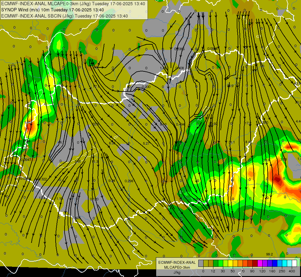Viewport: 301px width, 277px height.
Task: Click the ECMWF MLCAPE0-3km title line
Action: [x=73, y=4]
